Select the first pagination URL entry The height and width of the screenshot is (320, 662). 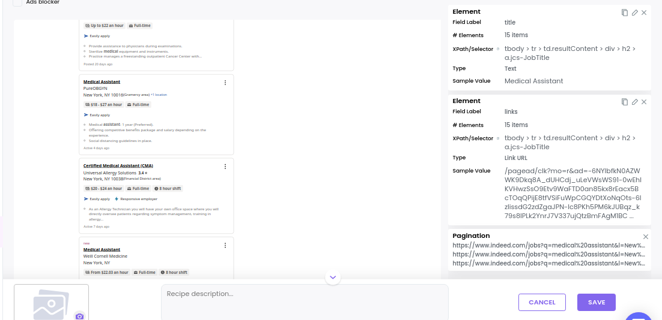[549, 244]
